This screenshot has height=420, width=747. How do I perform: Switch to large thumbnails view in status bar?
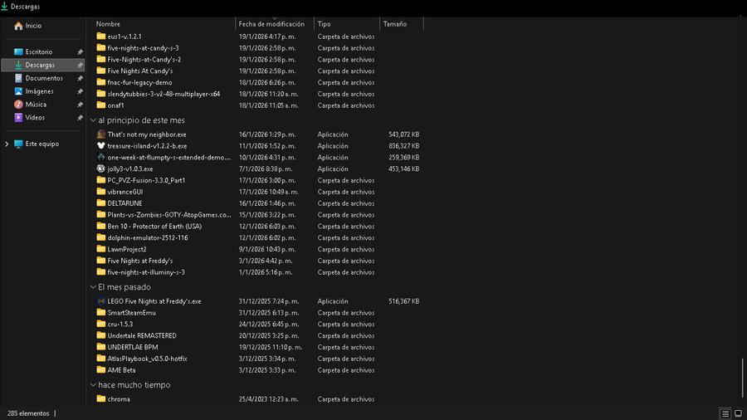738,413
